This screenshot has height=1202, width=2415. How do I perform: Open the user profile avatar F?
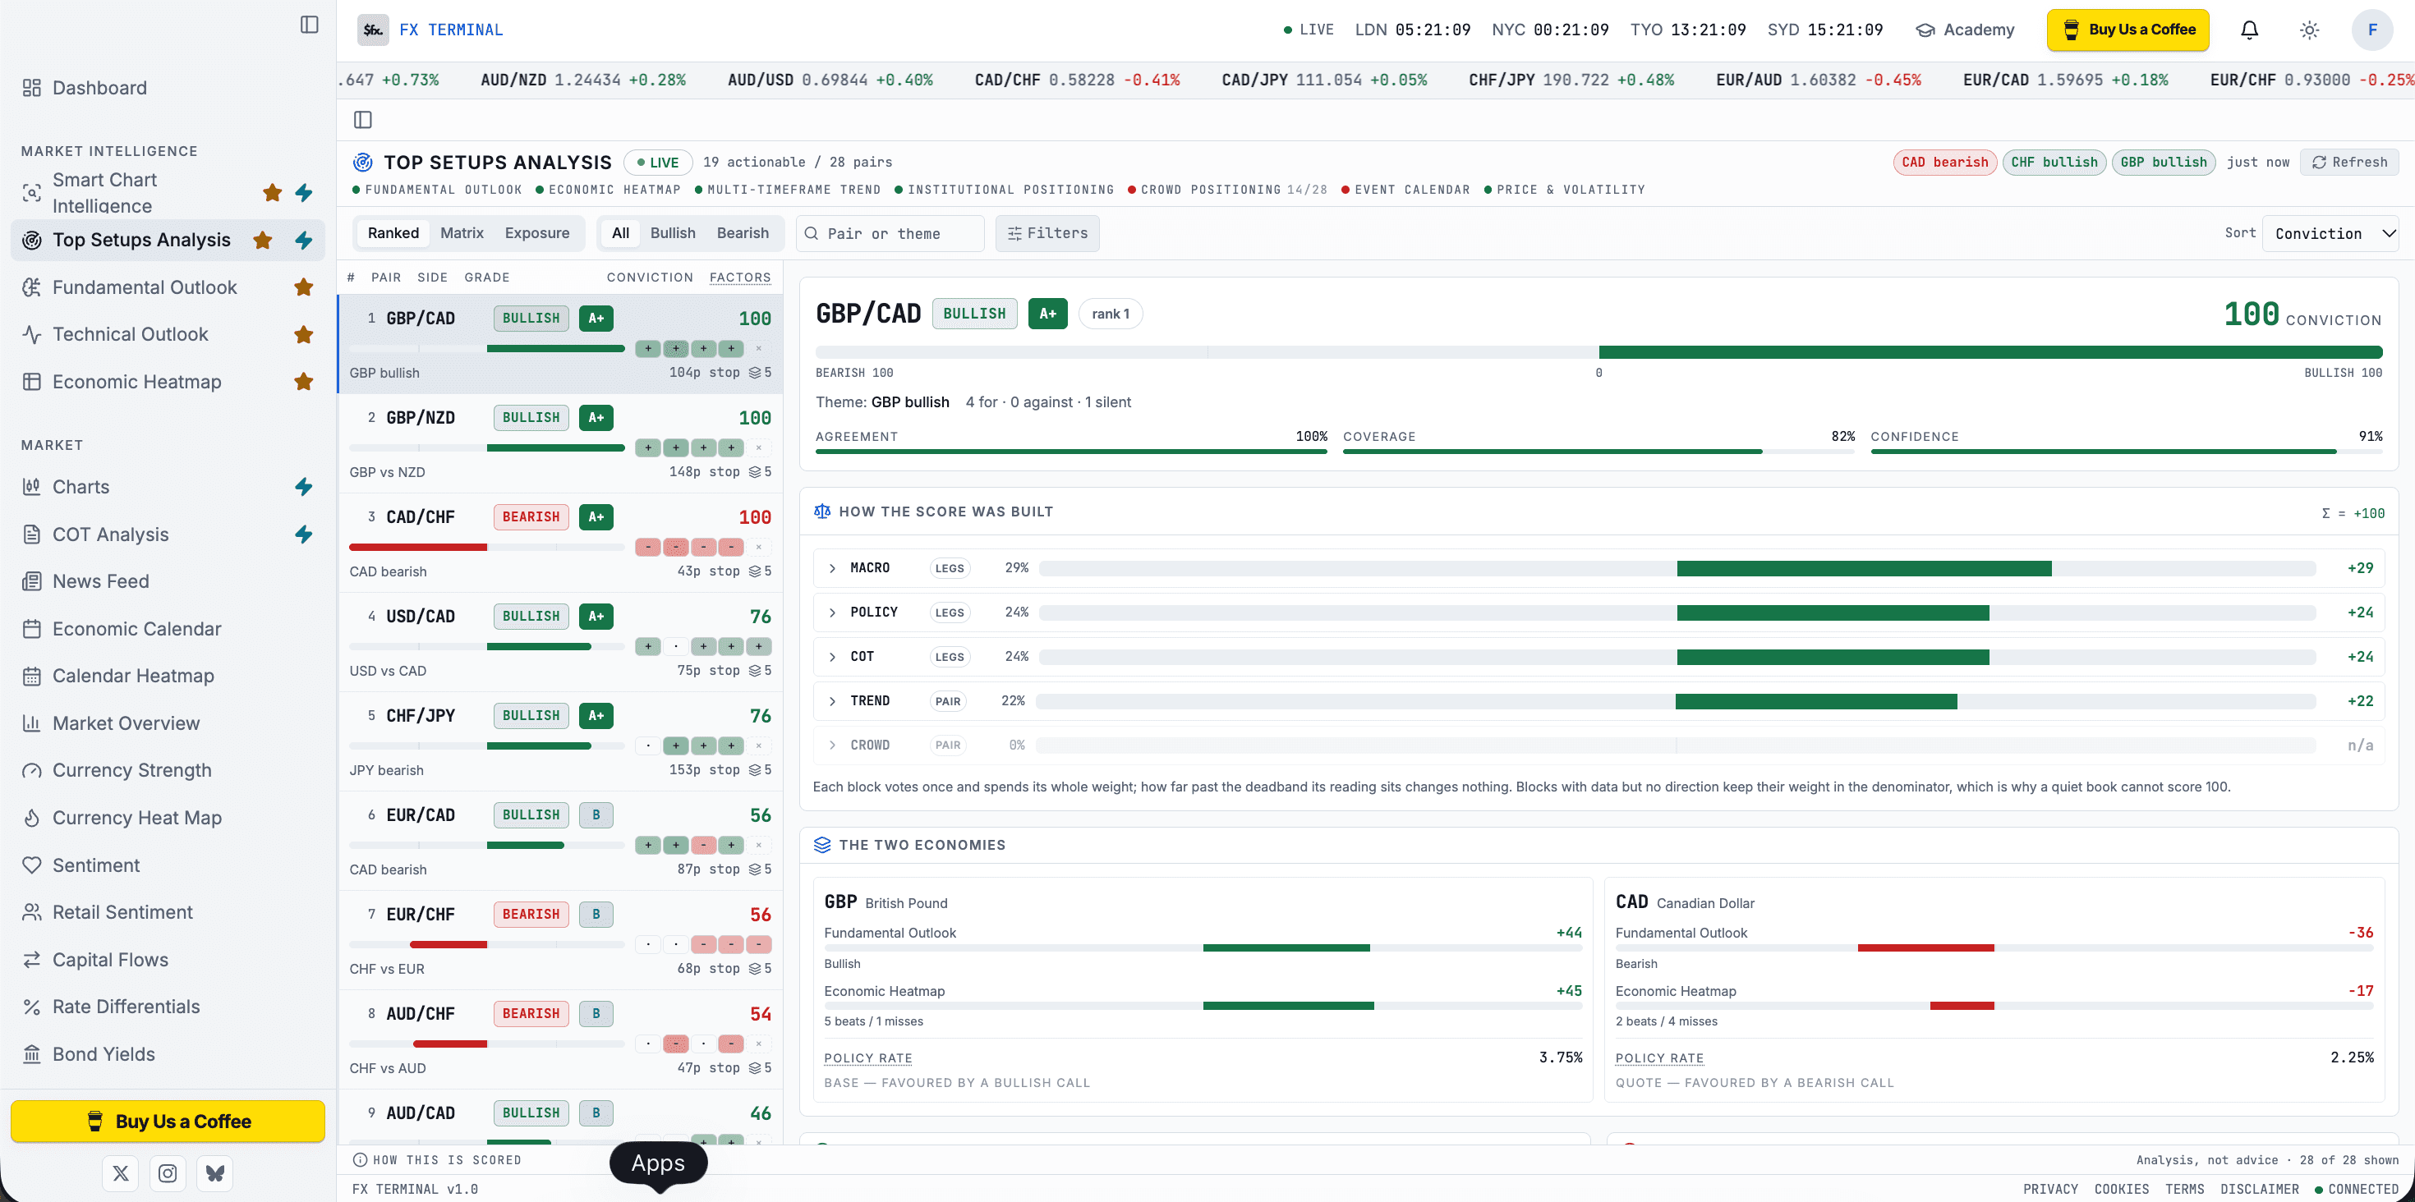pos(2372,30)
